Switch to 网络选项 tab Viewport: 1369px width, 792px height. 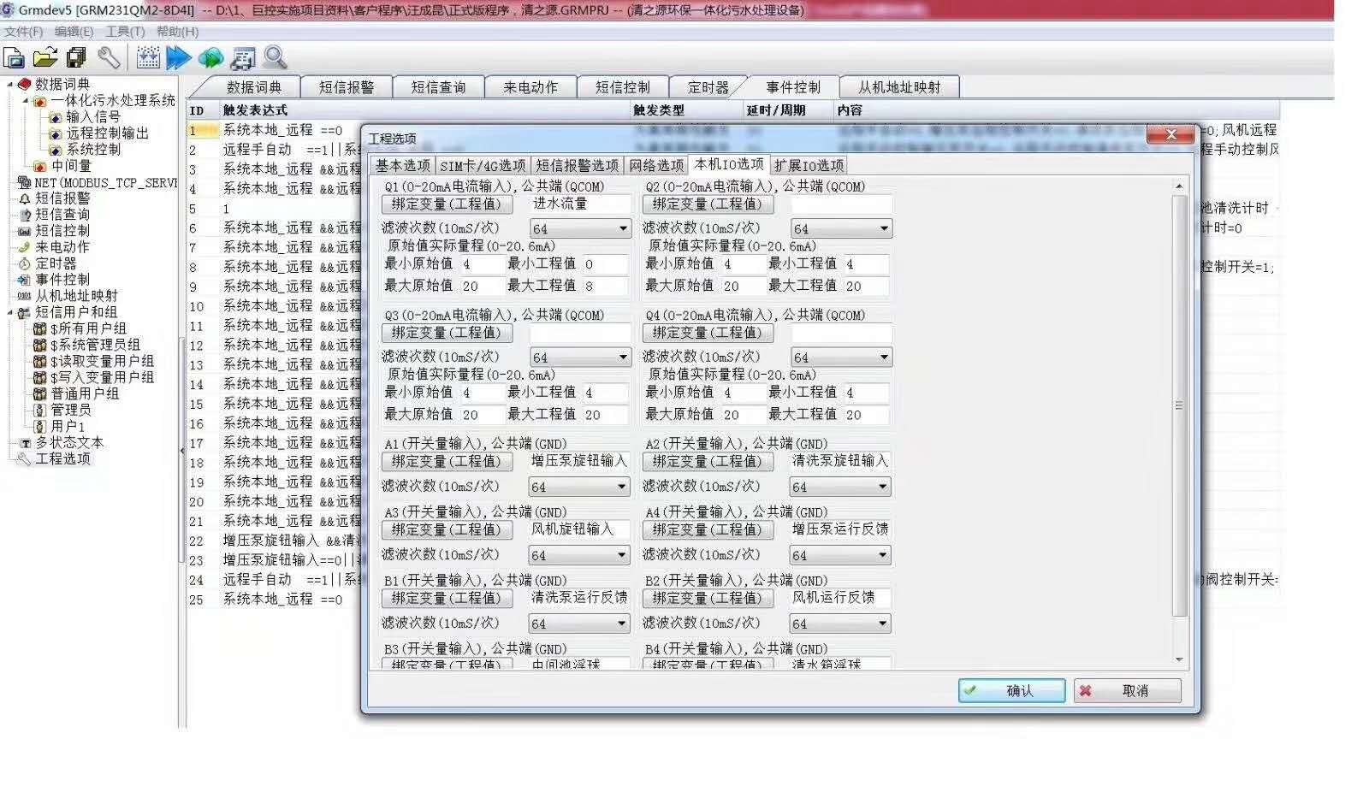(x=656, y=165)
